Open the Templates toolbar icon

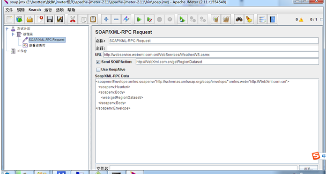(19, 20)
